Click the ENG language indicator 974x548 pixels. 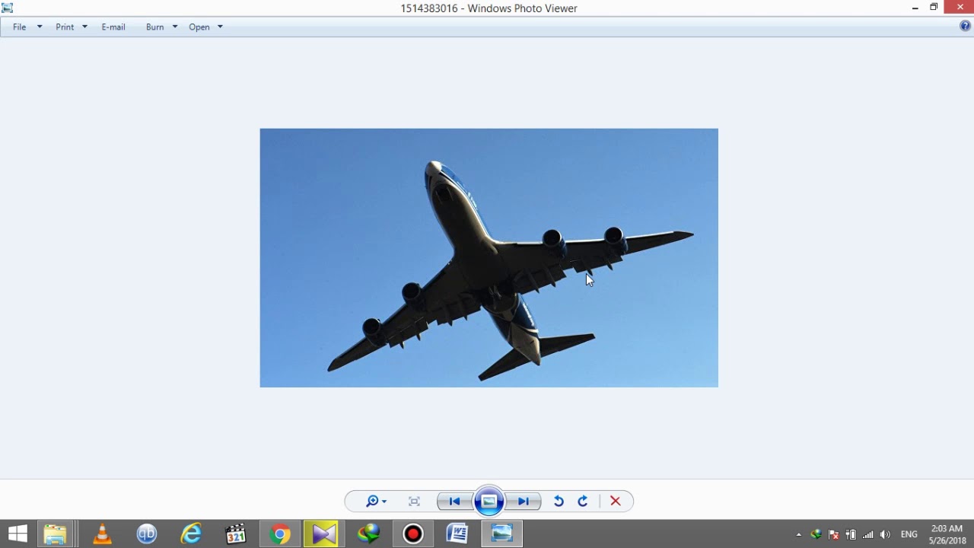[909, 534]
